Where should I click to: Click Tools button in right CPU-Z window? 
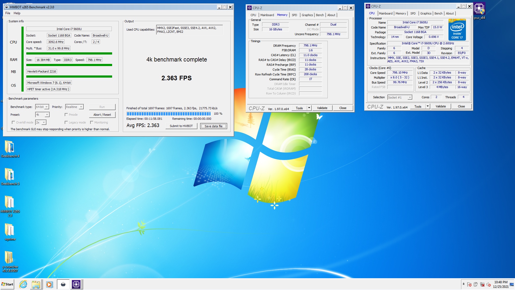tap(418, 106)
